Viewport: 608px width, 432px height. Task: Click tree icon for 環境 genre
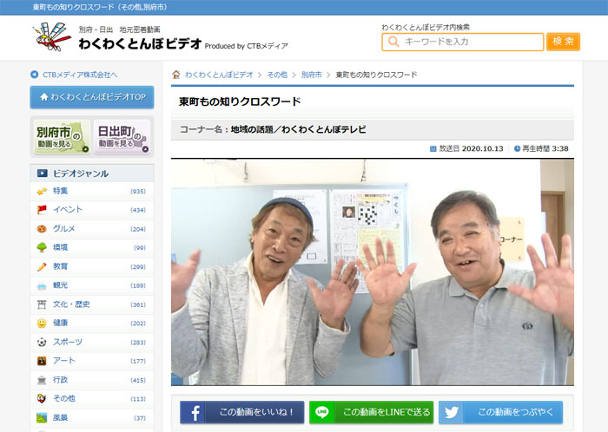pyautogui.click(x=42, y=247)
